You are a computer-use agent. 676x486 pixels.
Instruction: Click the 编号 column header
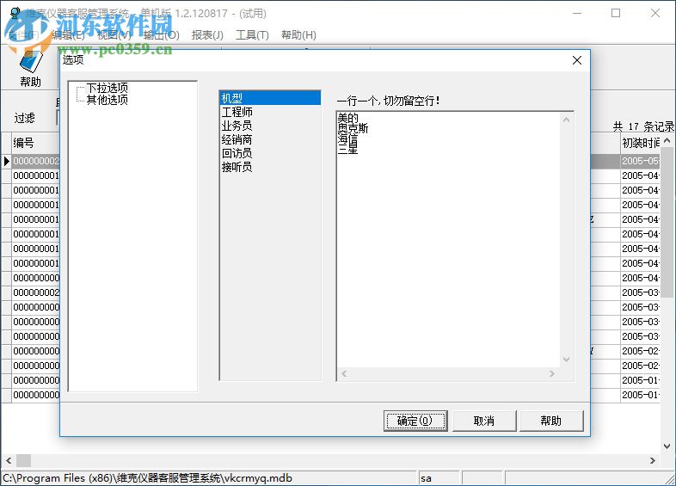(x=36, y=143)
